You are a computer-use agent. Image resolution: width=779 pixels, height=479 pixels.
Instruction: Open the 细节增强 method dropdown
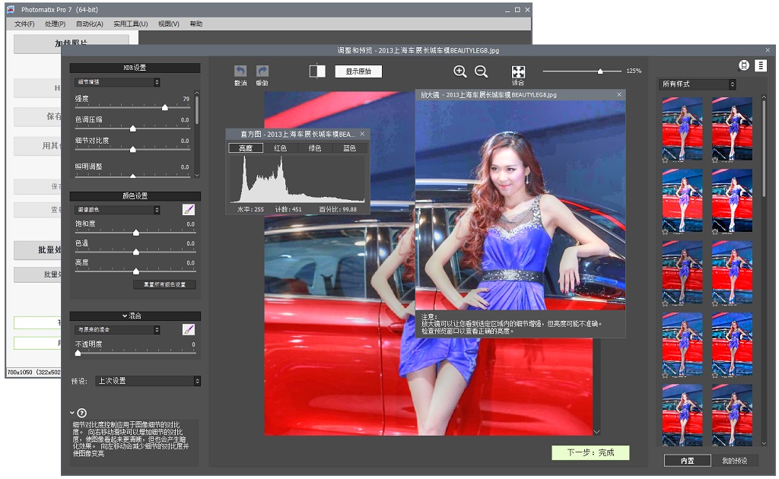tap(117, 82)
